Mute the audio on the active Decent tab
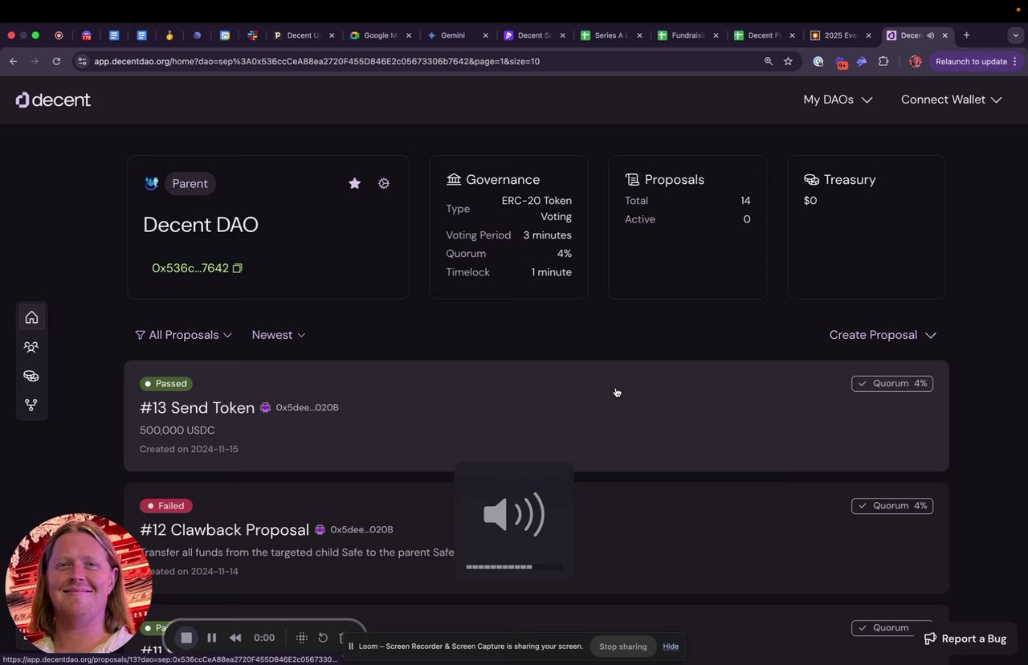Screen dimensions: 1028x665 click(x=930, y=35)
